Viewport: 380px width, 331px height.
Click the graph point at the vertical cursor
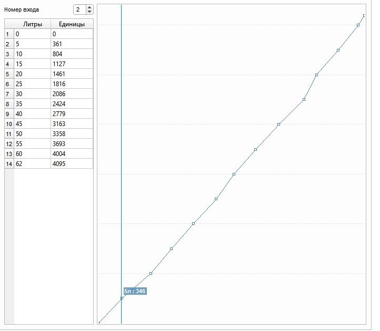pos(122,298)
